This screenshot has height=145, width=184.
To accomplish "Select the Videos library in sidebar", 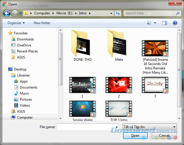I will [25, 105].
